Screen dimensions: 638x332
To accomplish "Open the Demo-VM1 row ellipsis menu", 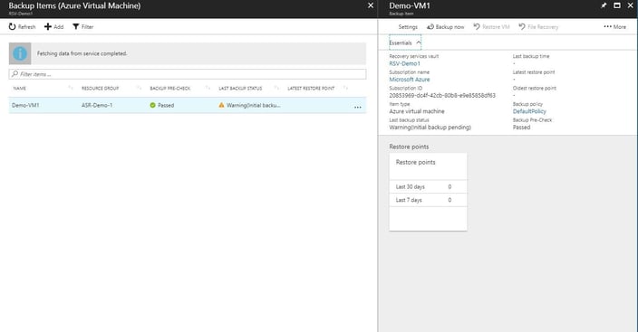I will coord(358,107).
